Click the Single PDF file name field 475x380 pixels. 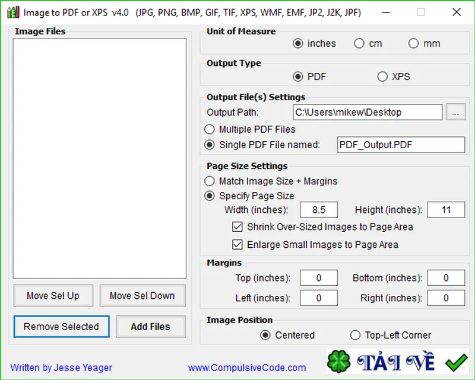[x=401, y=145]
